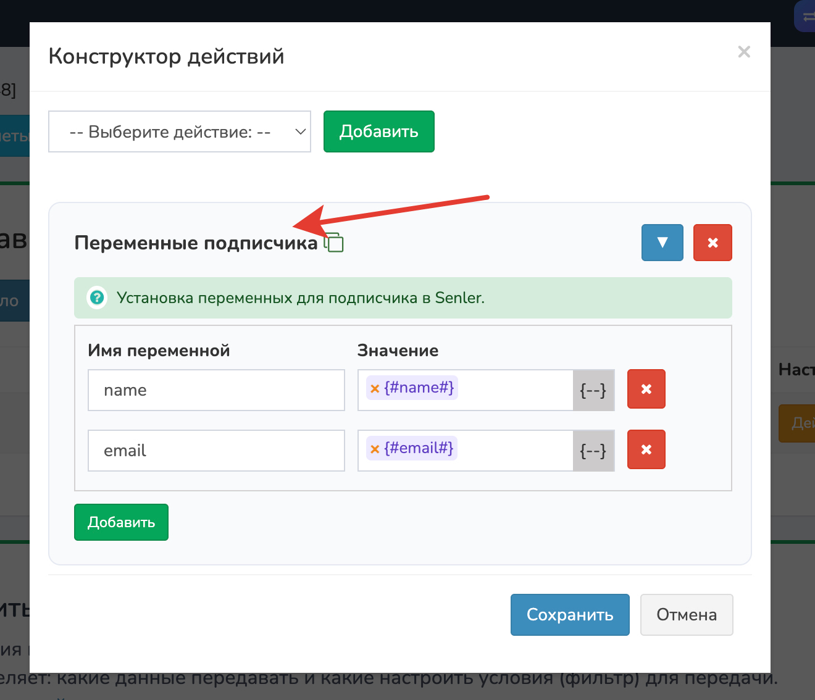Click the value field containing {#email#}

pos(512,451)
